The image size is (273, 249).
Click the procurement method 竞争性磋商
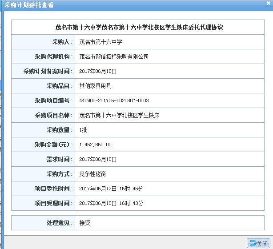92,174
